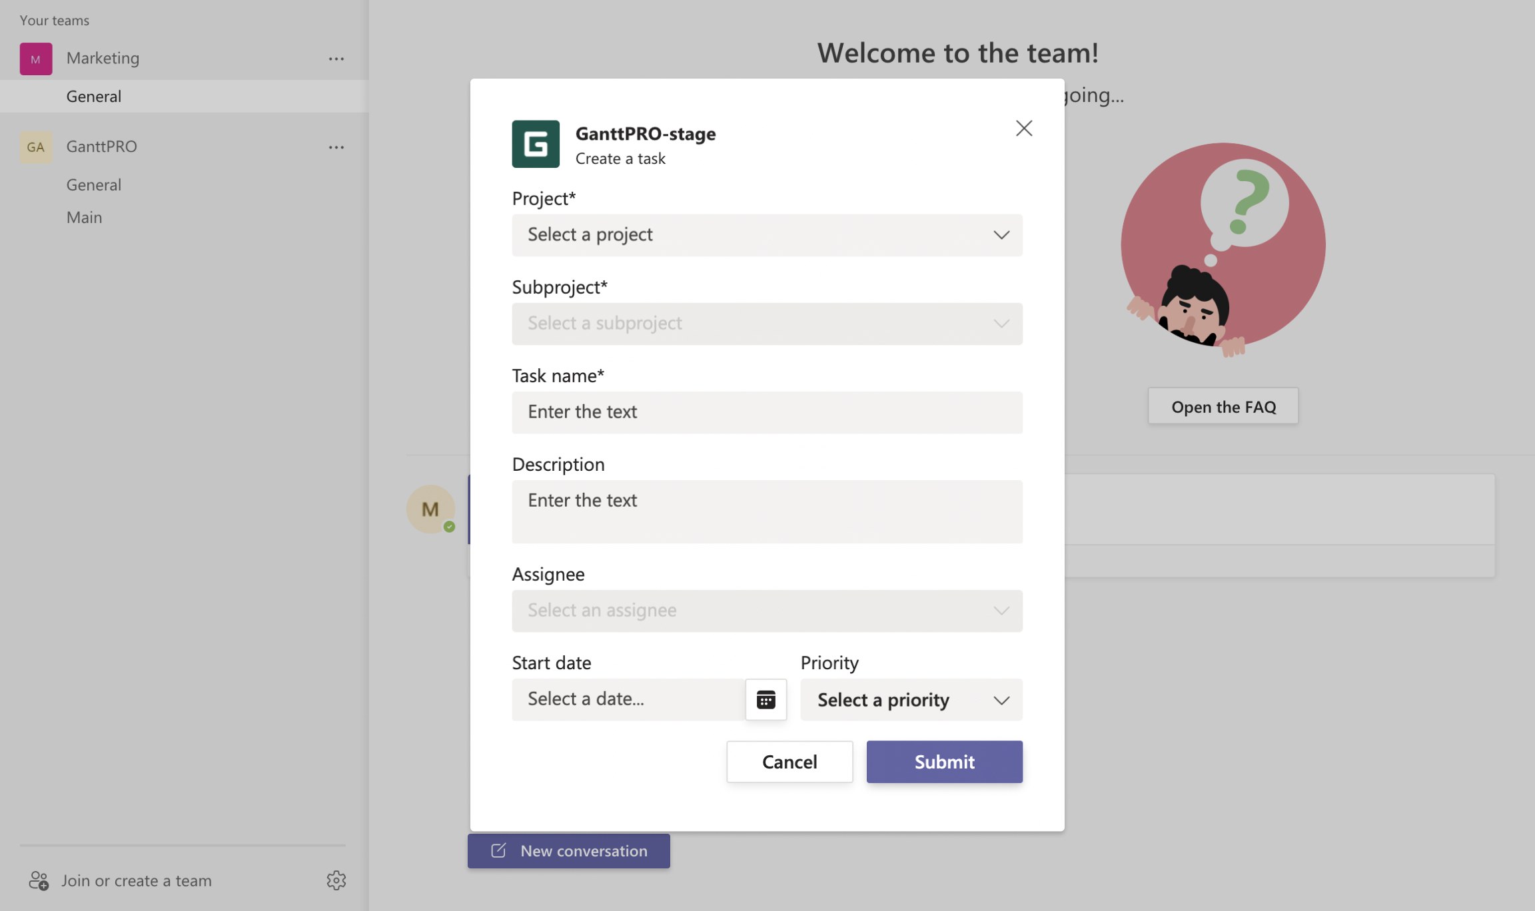This screenshot has height=911, width=1535.
Task: Switch to the General channel under Marketing
Action: pyautogui.click(x=93, y=96)
